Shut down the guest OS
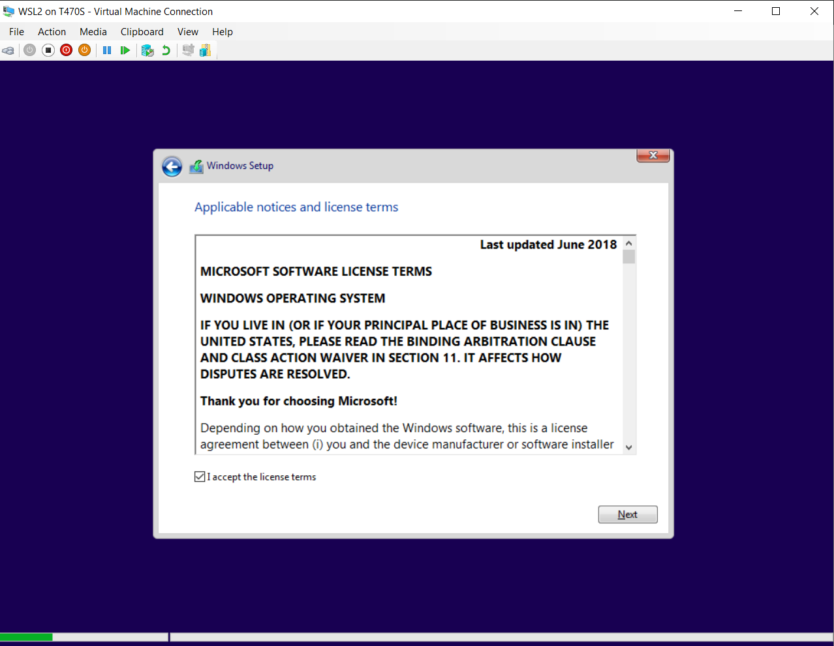 66,50
